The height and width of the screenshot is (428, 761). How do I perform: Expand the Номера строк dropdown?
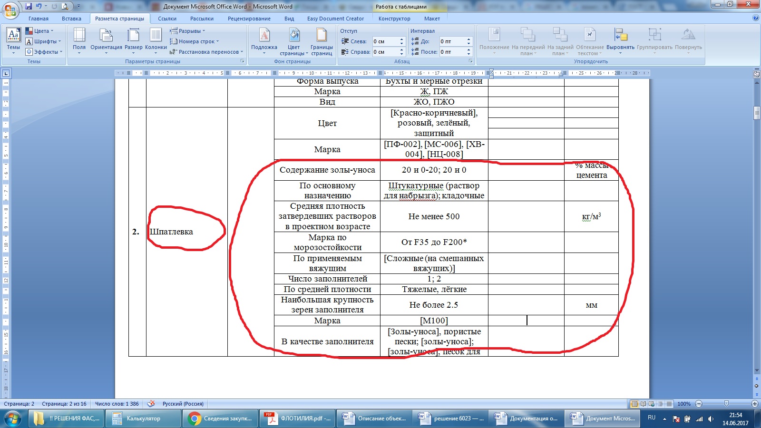195,41
